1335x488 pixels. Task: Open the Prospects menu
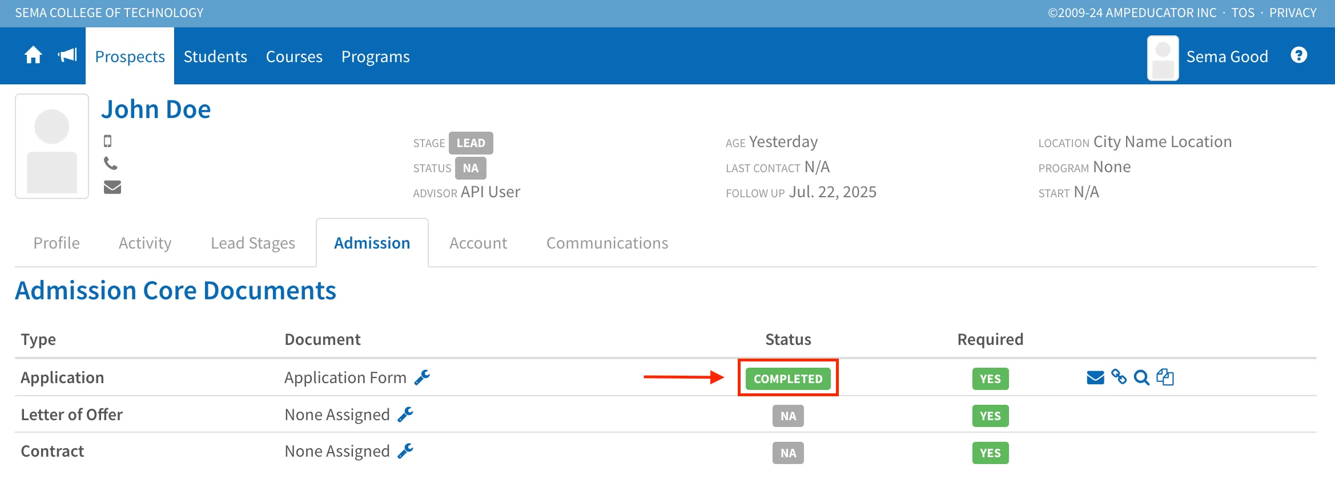130,56
